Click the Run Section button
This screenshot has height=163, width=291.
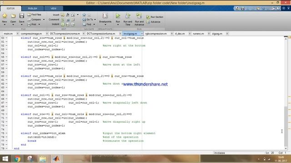click(155, 17)
